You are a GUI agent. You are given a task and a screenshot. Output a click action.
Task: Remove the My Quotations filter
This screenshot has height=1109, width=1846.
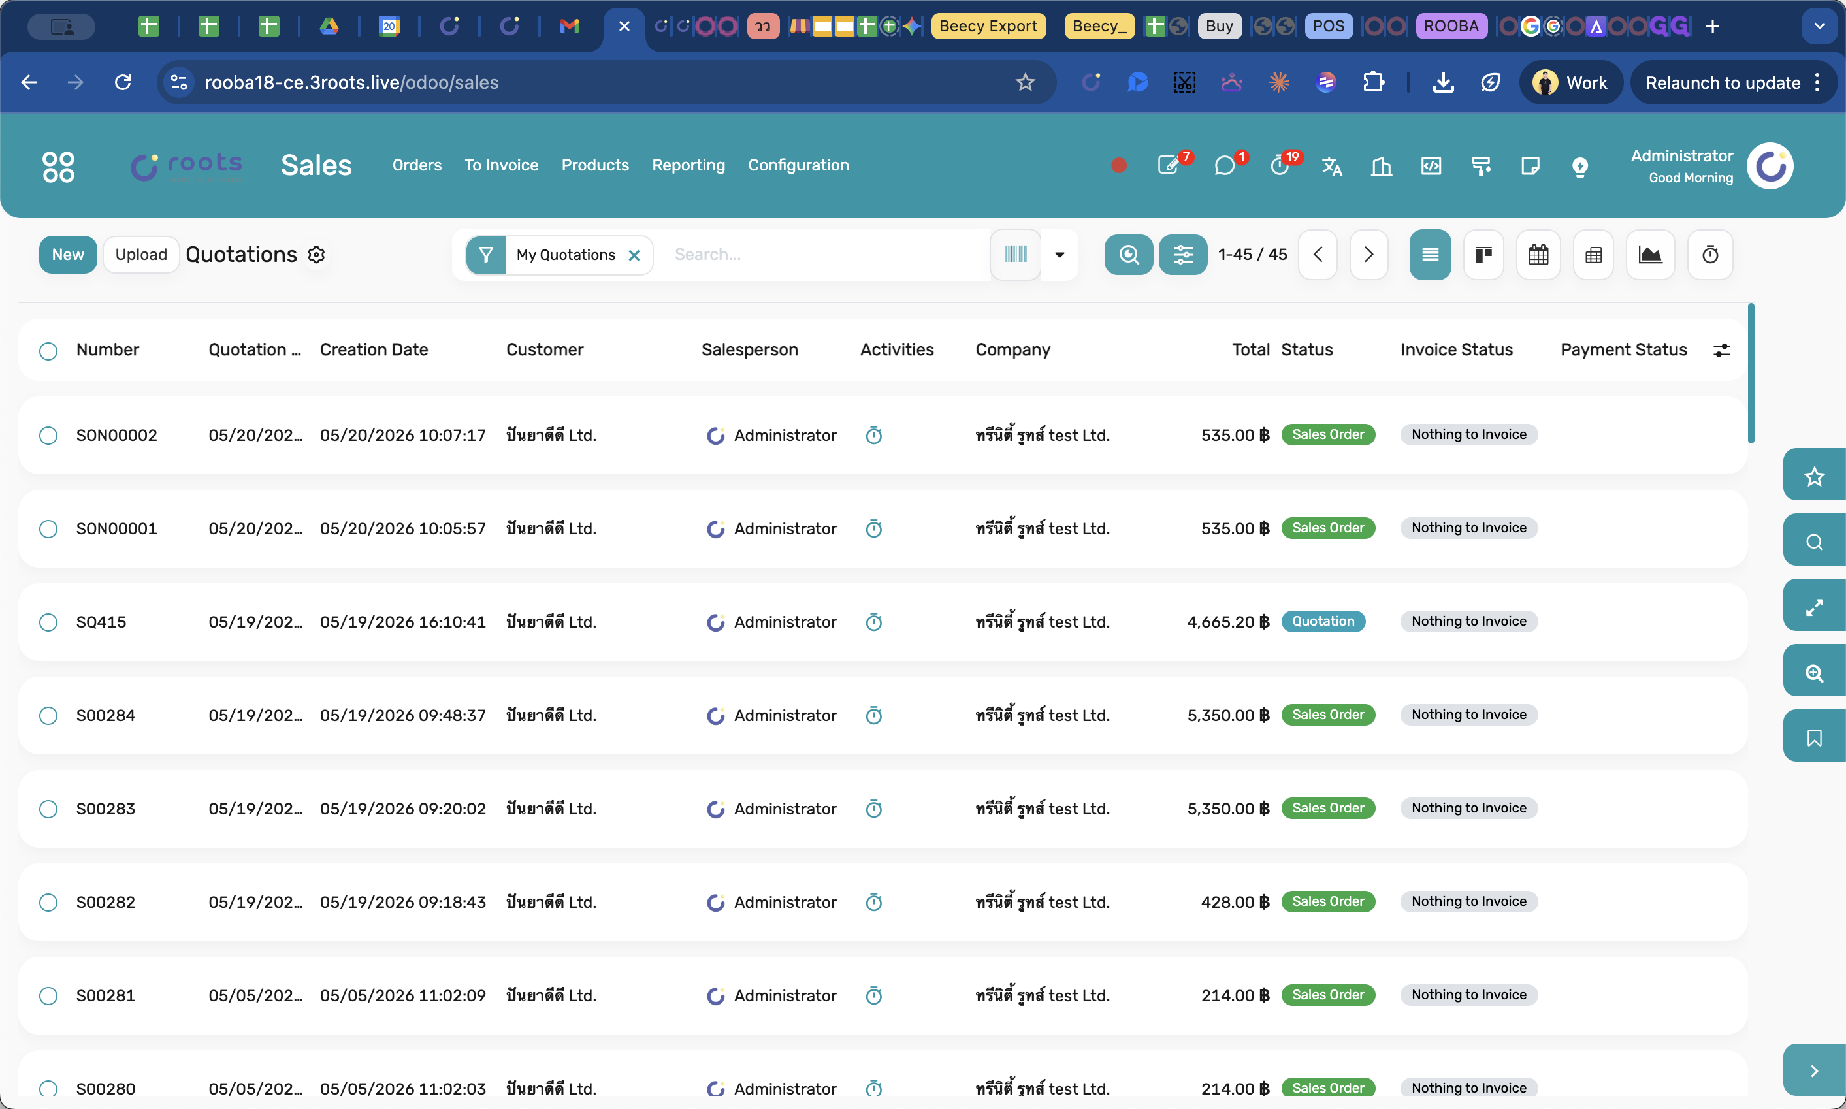click(634, 255)
